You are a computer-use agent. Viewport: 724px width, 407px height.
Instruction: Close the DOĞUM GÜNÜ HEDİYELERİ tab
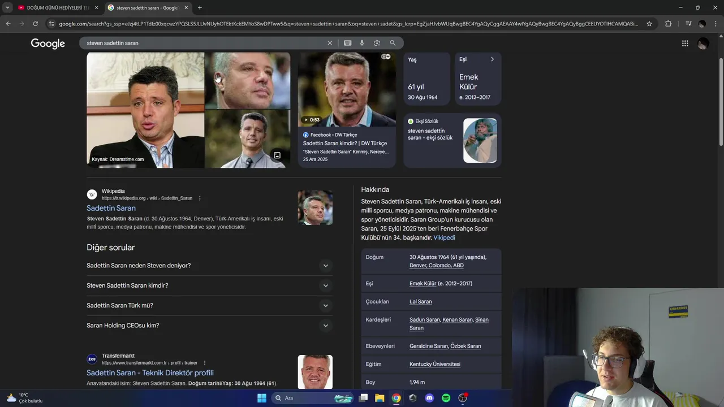coord(97,8)
